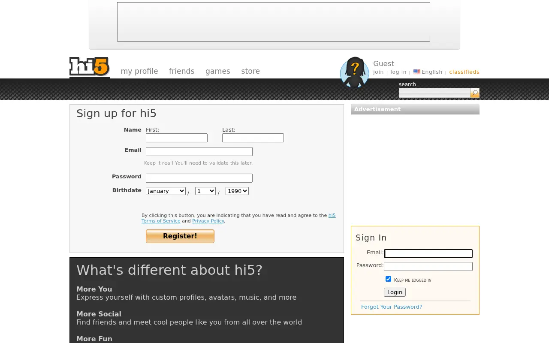The height and width of the screenshot is (343, 549).
Task: Click the join link in header
Action: (x=378, y=72)
